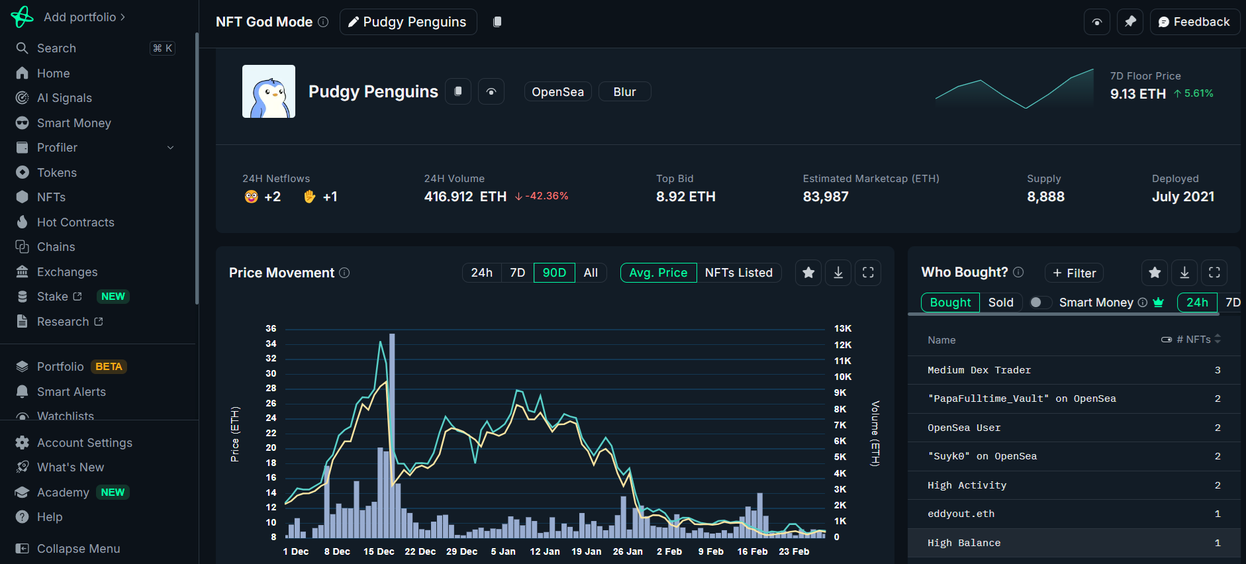Switch chart range to 7D
The height and width of the screenshot is (564, 1246).
pyautogui.click(x=517, y=273)
